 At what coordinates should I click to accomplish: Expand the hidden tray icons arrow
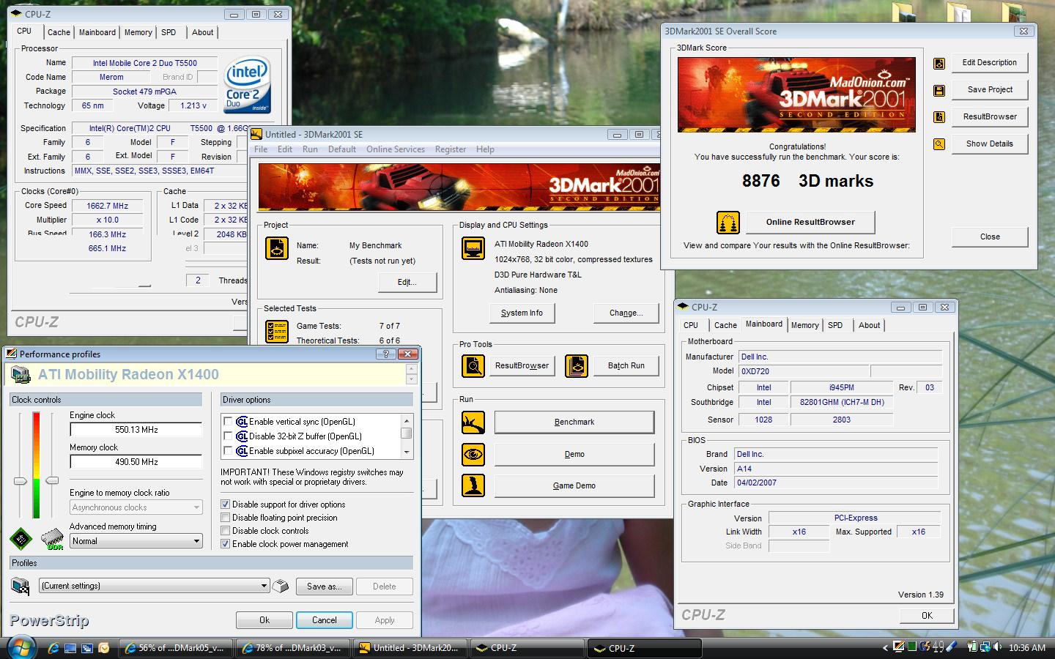click(x=885, y=647)
